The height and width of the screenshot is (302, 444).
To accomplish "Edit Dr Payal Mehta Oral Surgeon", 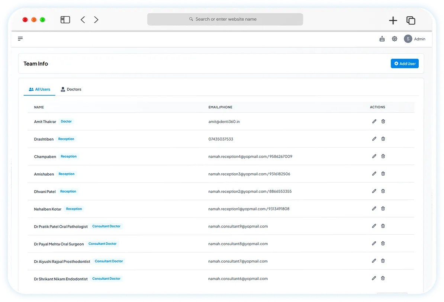I will point(374,243).
